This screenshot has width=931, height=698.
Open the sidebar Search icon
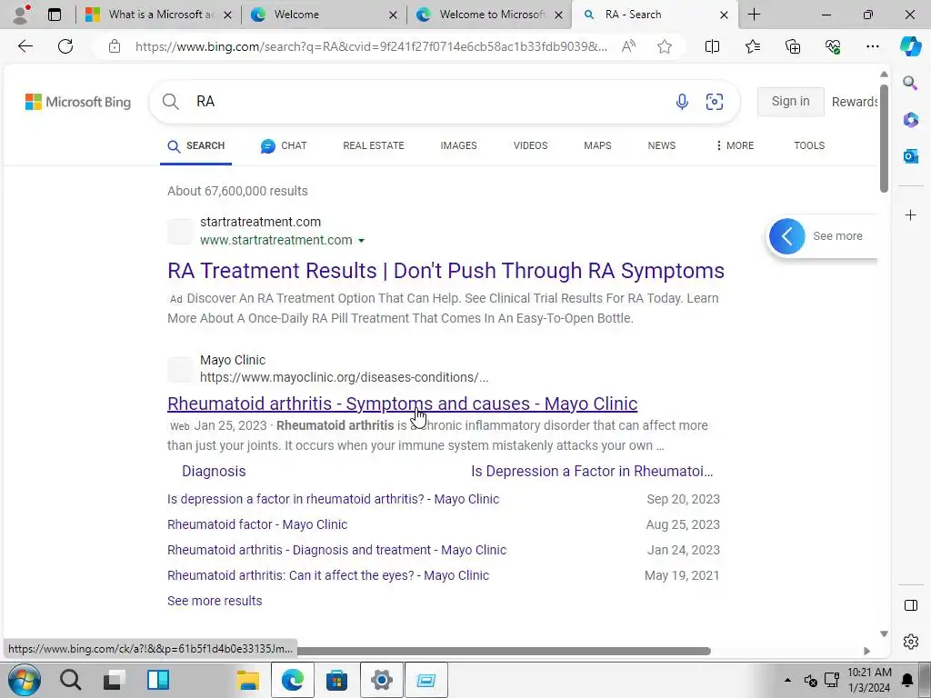[910, 83]
